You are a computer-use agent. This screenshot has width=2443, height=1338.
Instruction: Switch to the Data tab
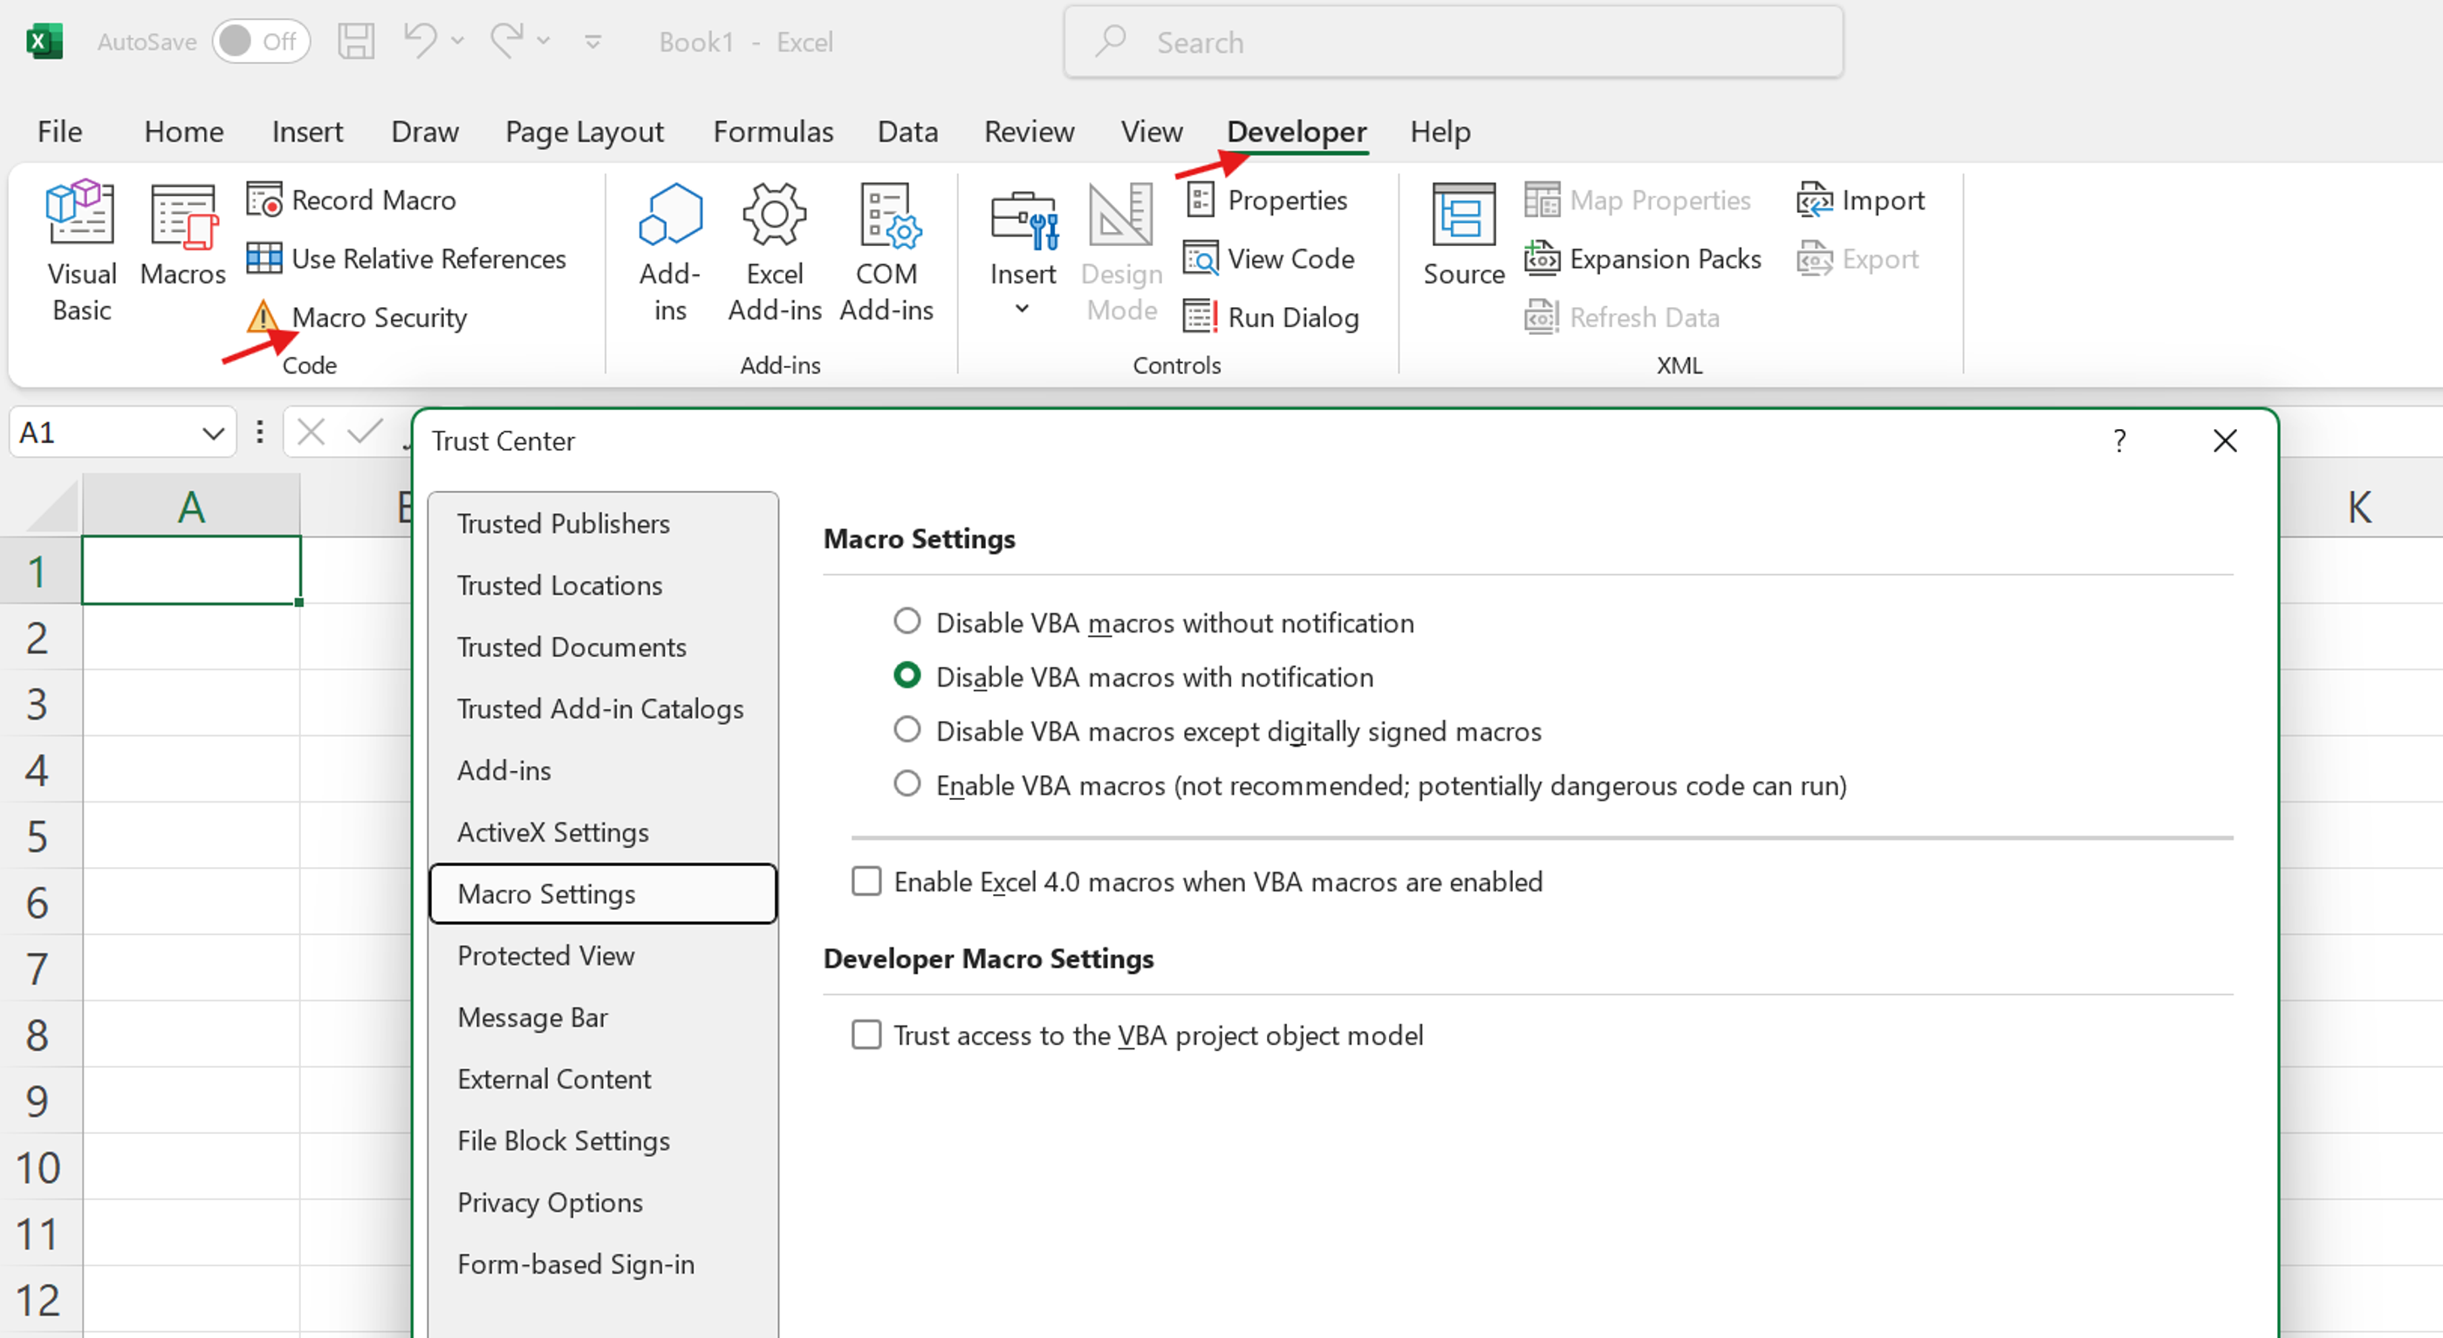tap(907, 132)
